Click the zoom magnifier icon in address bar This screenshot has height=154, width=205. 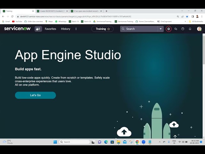[x=178, y=16]
